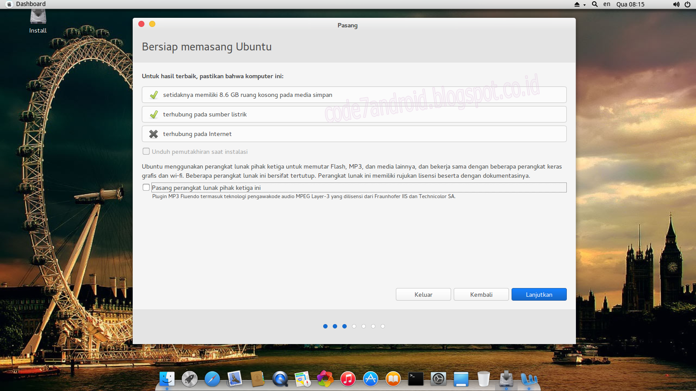
Task: Click Kembali to go back a step
Action: (481, 294)
